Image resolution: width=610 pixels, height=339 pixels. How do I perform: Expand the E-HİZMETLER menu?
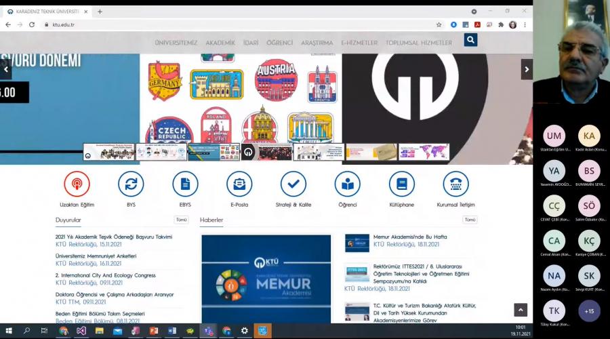(x=359, y=43)
